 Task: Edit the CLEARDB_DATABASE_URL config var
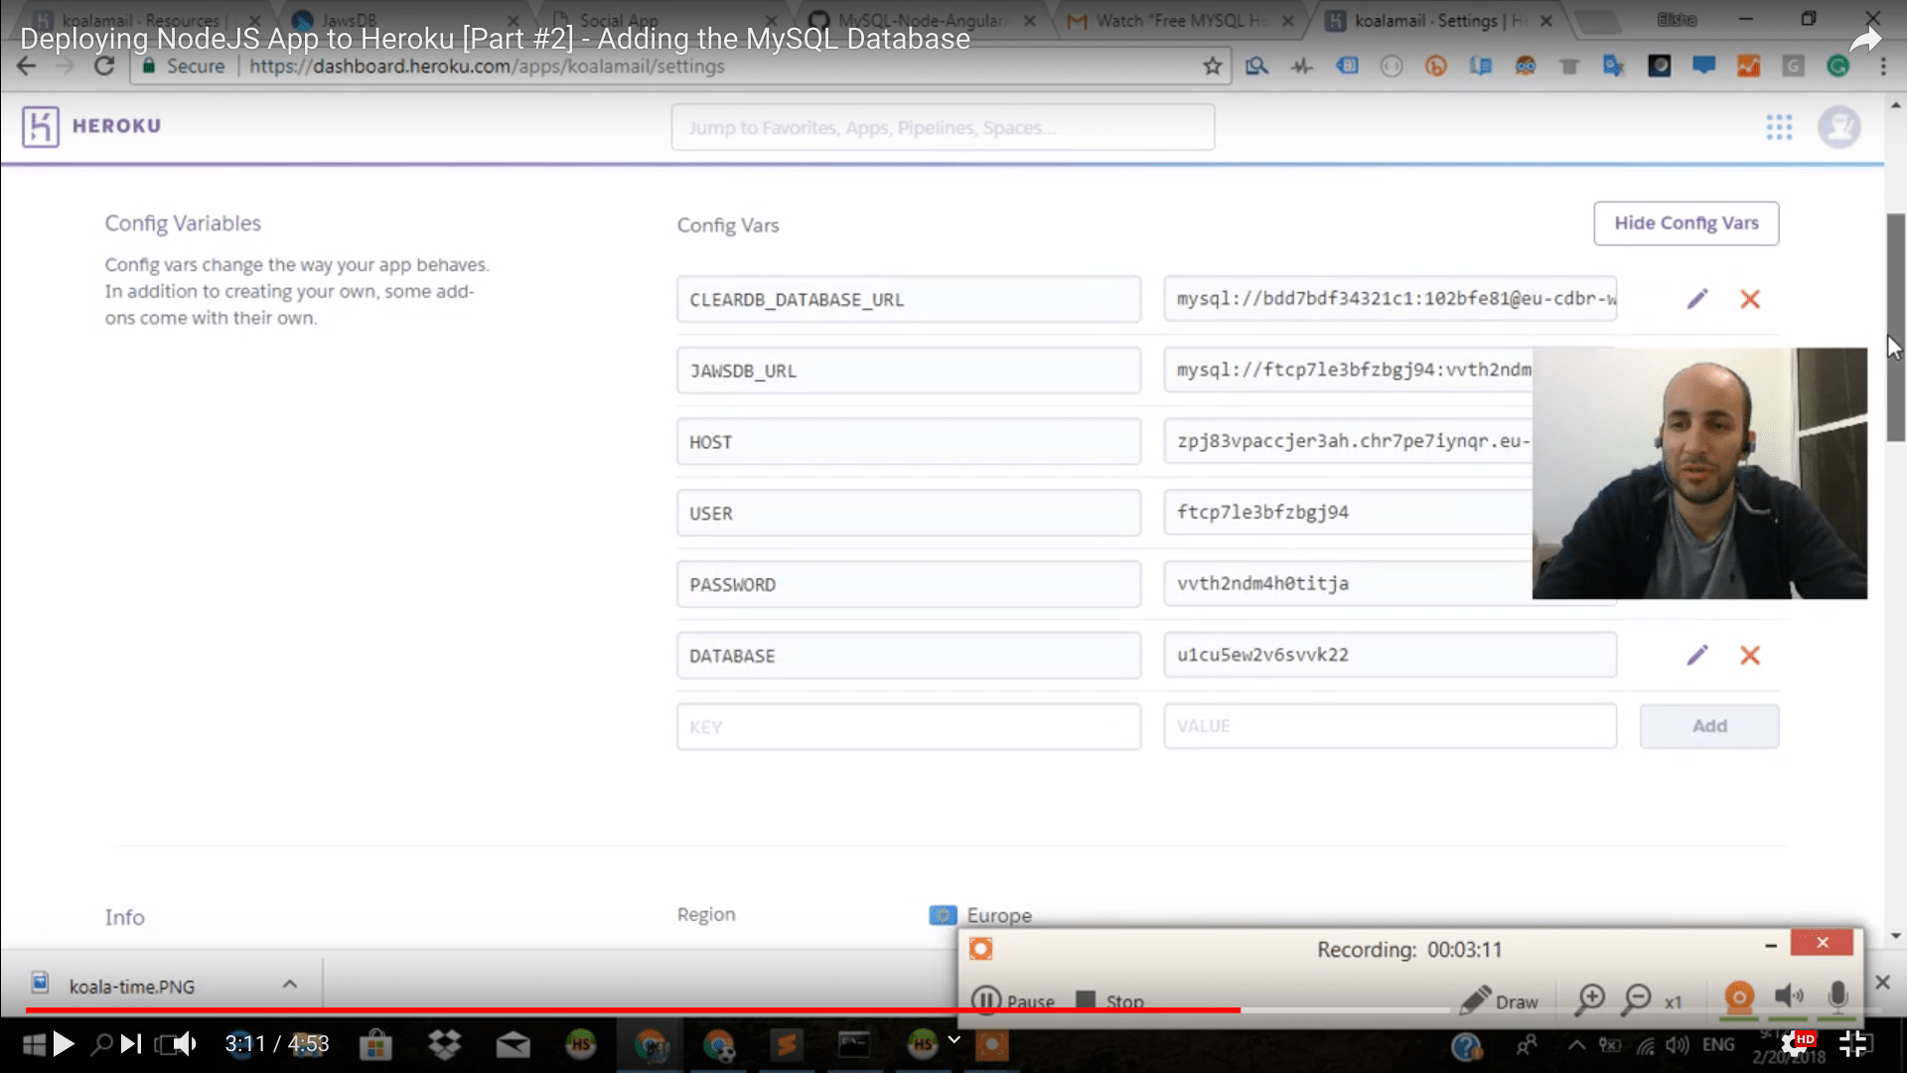click(1697, 299)
